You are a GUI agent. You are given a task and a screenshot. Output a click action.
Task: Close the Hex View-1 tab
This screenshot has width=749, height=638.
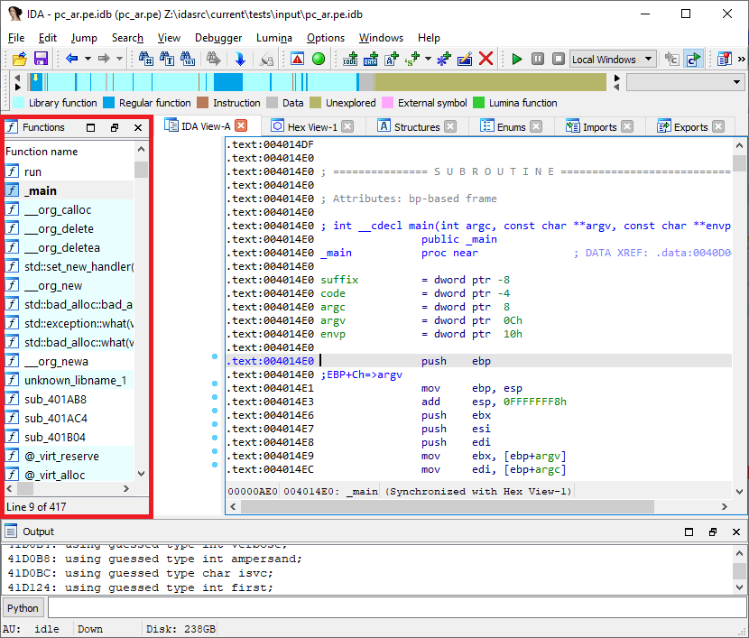[x=347, y=126]
